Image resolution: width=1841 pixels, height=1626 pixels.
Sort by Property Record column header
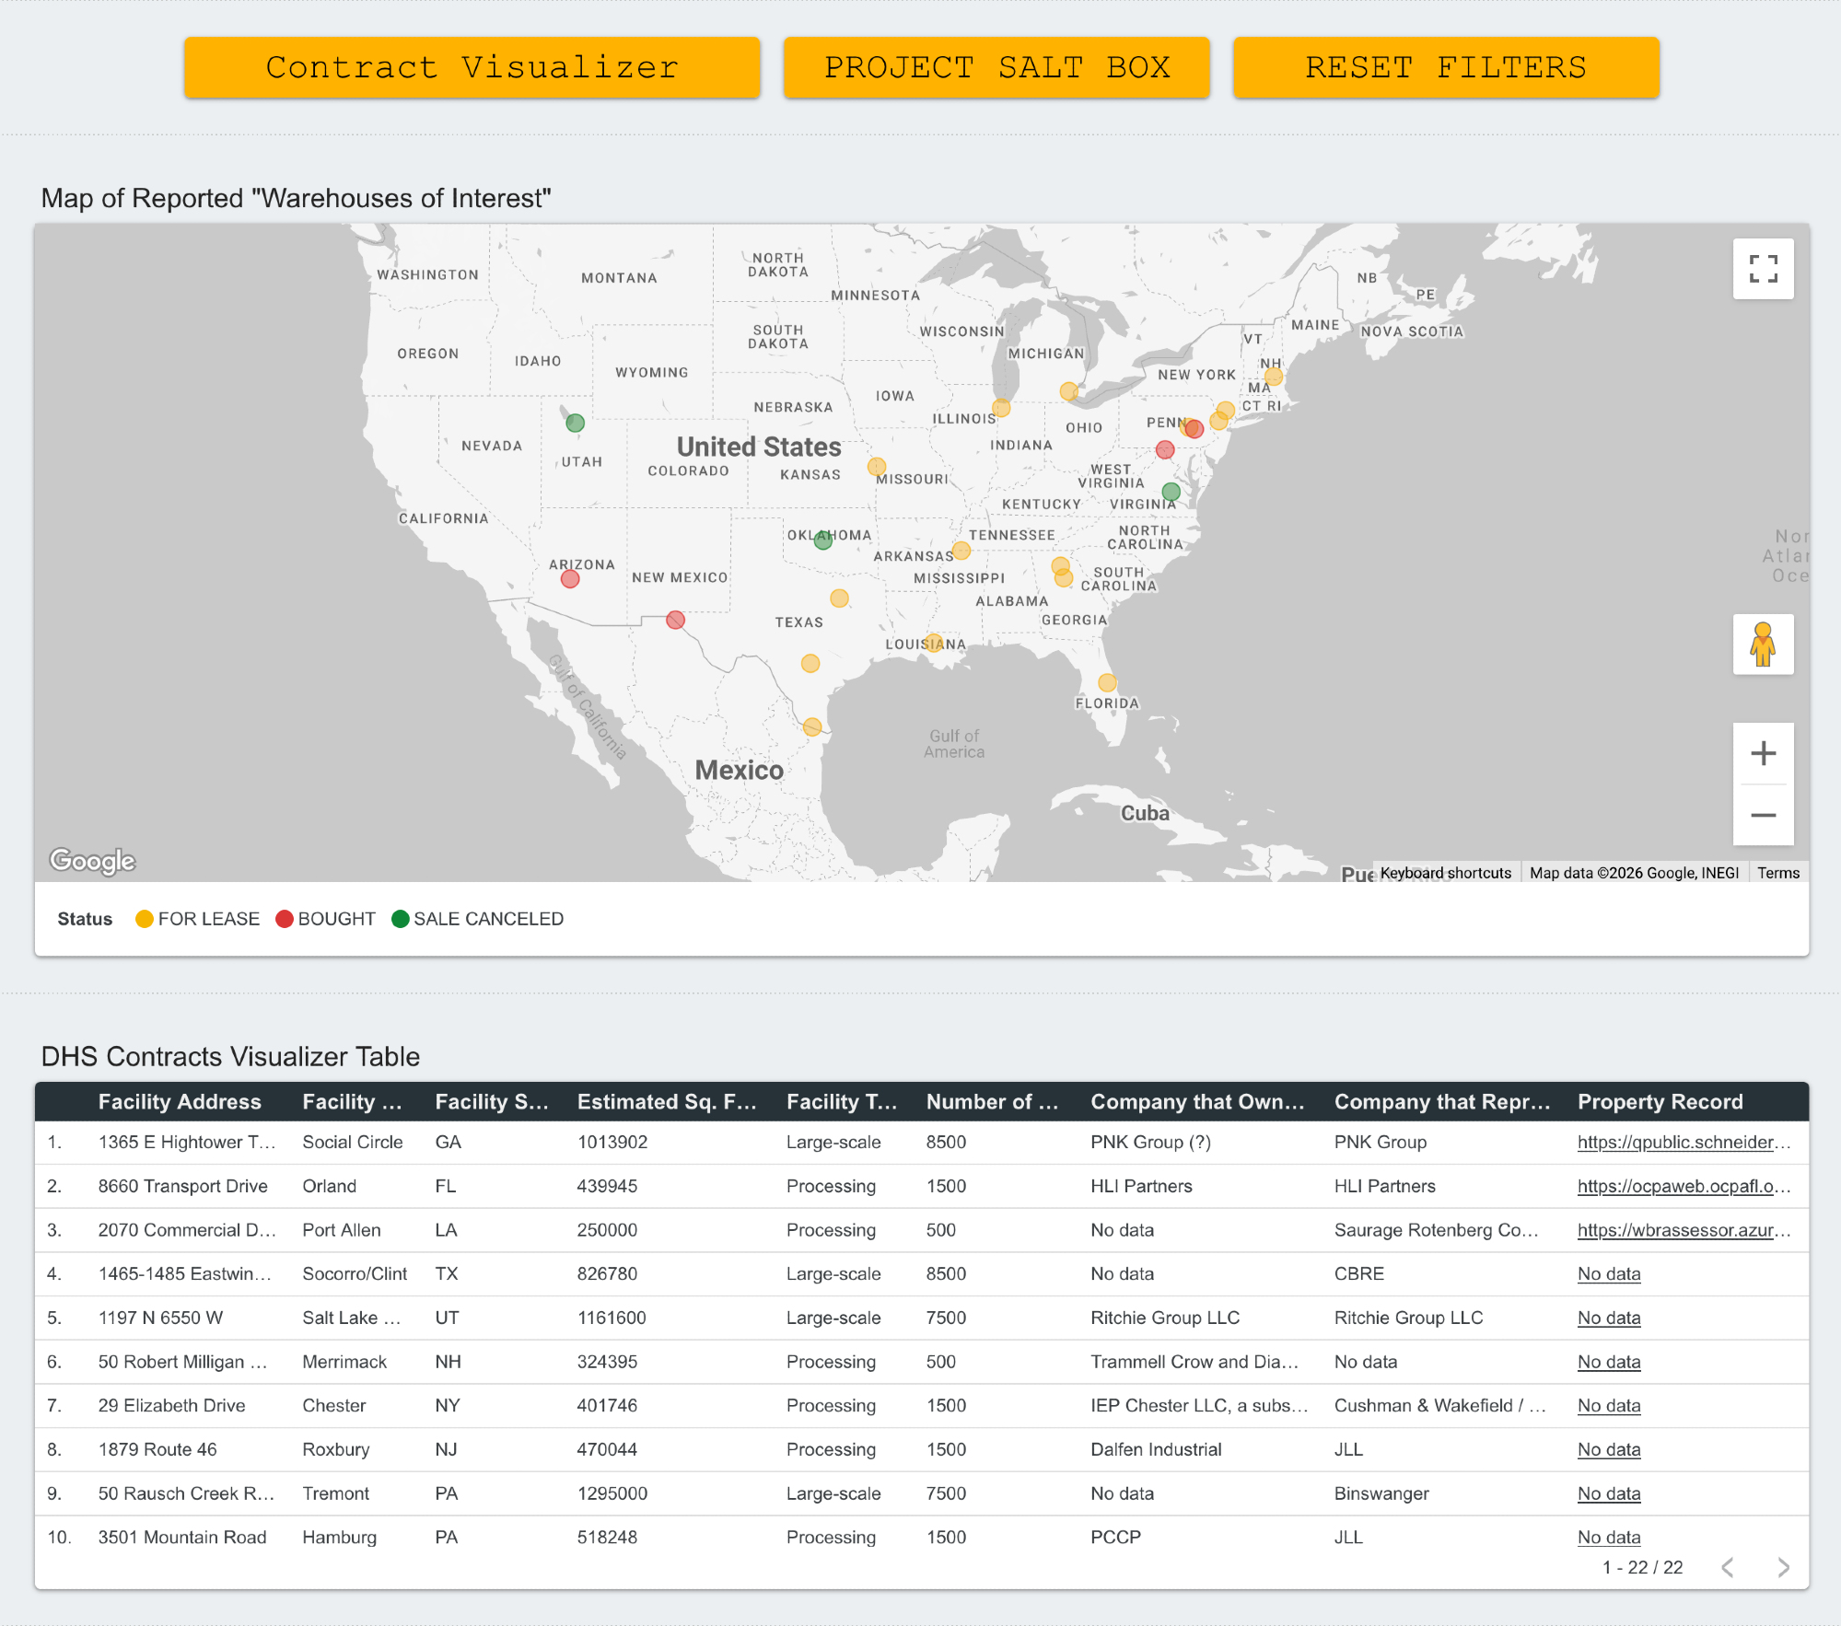1660,1102
